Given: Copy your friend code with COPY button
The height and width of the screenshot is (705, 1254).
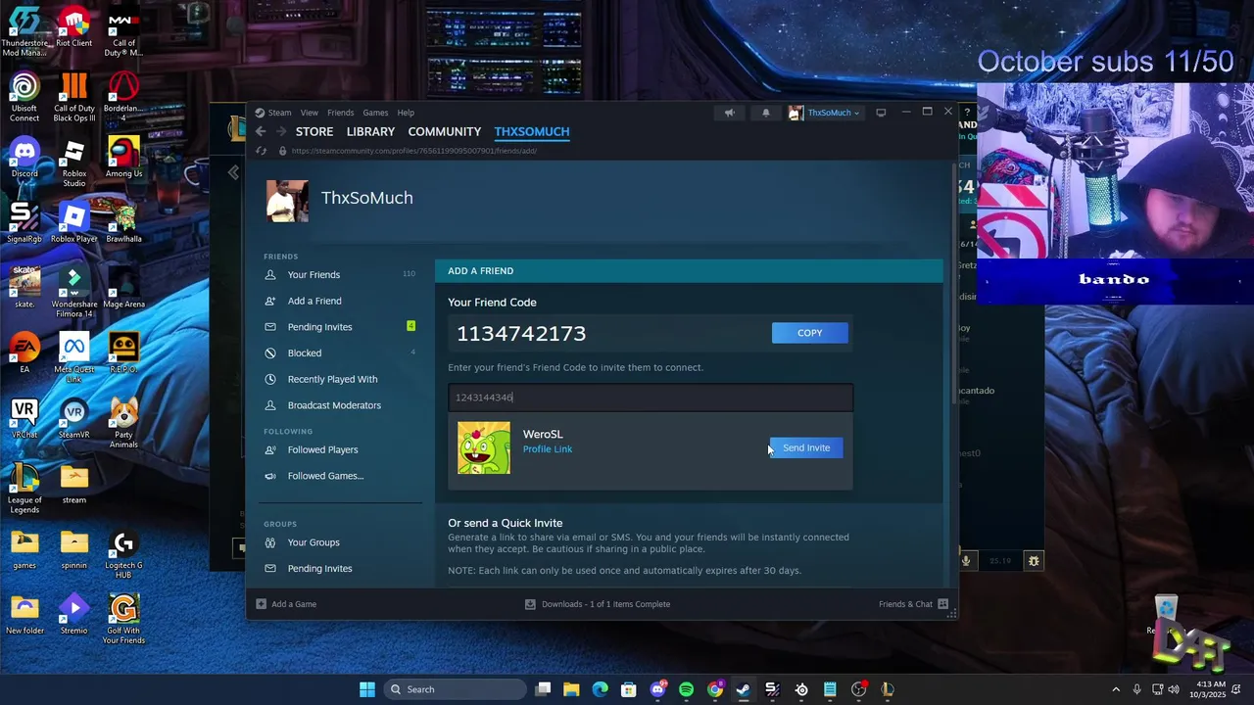Looking at the screenshot, I should point(809,333).
